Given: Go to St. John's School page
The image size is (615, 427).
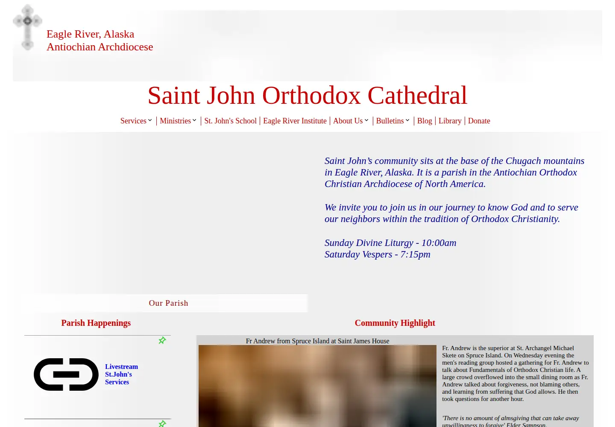Looking at the screenshot, I should click(231, 121).
